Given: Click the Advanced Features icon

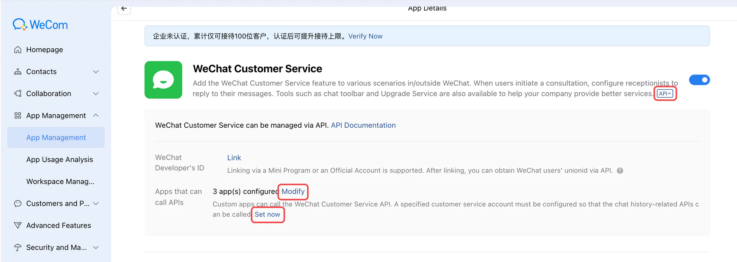Looking at the screenshot, I should point(18,225).
